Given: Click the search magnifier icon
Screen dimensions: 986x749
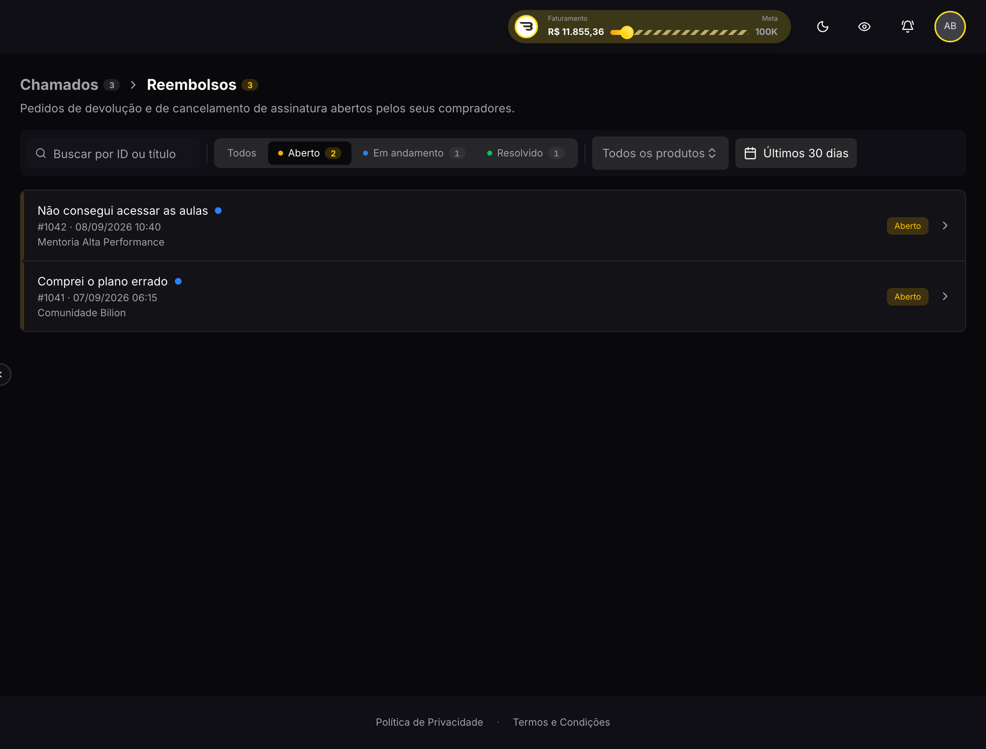Looking at the screenshot, I should coord(41,154).
